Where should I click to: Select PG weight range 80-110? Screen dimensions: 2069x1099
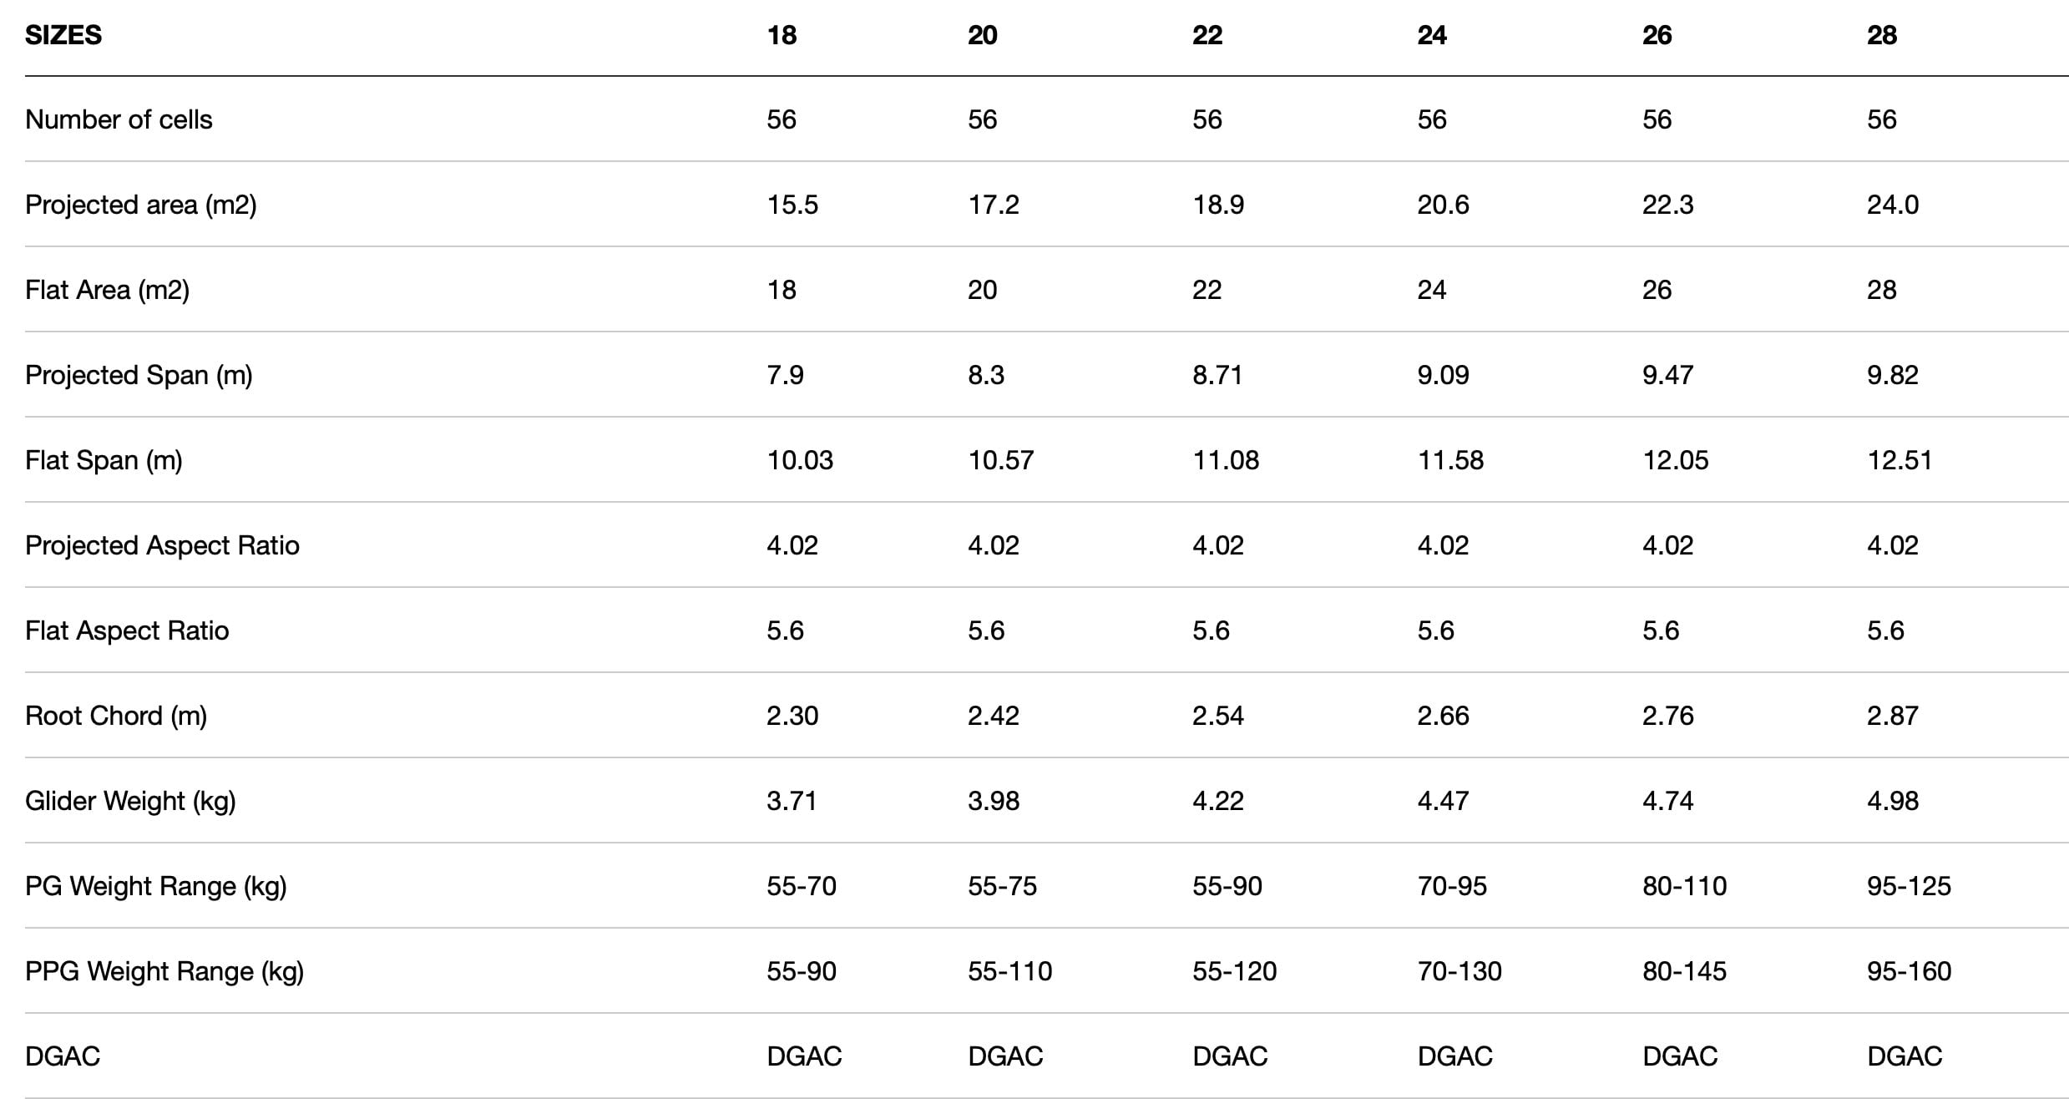tap(1684, 886)
